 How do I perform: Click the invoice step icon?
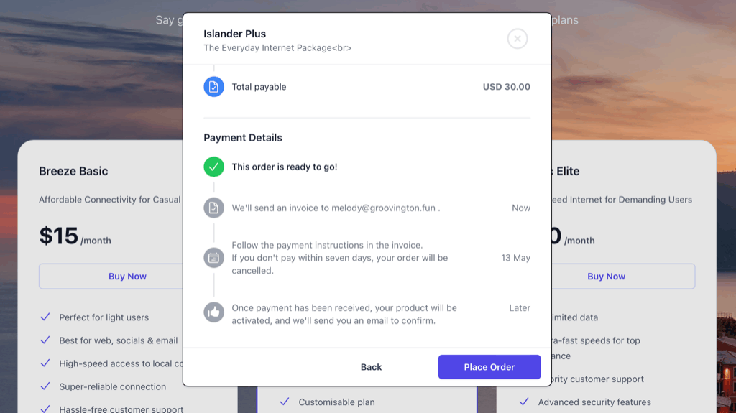pos(213,208)
